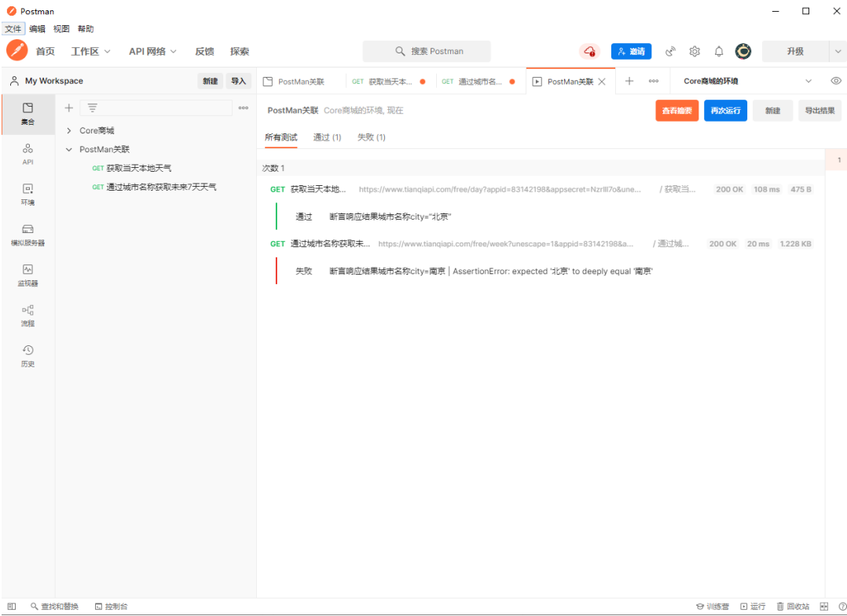Click the help icon in the status bar
847x616 pixels.
842,607
